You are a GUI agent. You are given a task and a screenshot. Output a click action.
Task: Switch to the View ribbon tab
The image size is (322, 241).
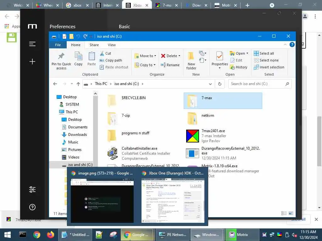112,45
